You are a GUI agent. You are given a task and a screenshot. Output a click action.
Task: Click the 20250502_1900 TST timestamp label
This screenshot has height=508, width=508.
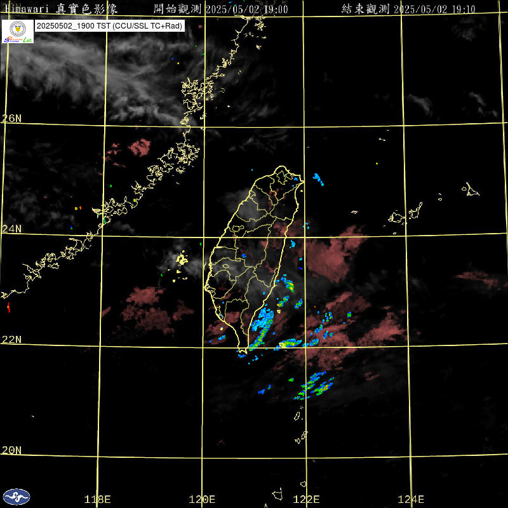(109, 26)
